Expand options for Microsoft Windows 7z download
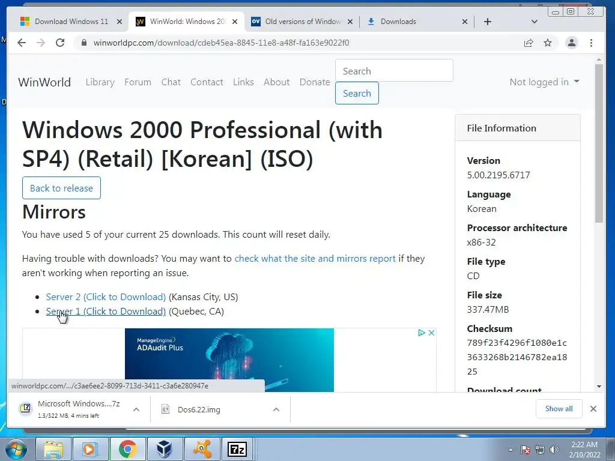The height and width of the screenshot is (461, 615). pyautogui.click(x=136, y=409)
